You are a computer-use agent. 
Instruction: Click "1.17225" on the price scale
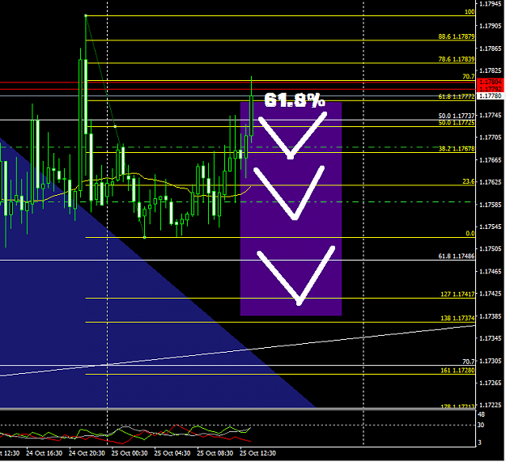tap(491, 405)
